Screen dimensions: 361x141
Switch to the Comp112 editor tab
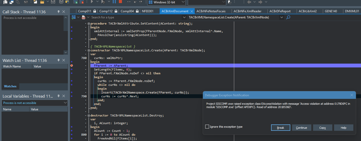pyautogui.click(x=108, y=11)
